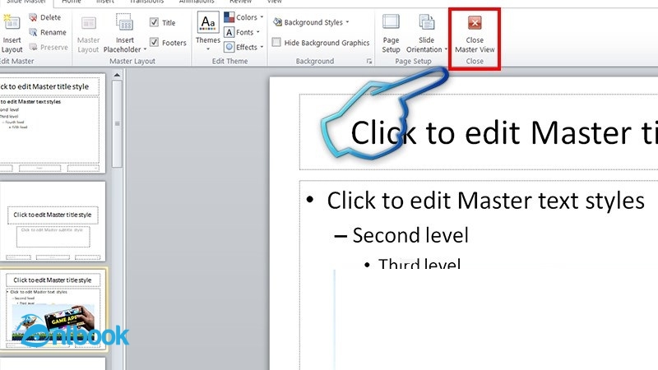Click the red Close Master View icon
This screenshot has width=658, height=370.
tap(475, 23)
